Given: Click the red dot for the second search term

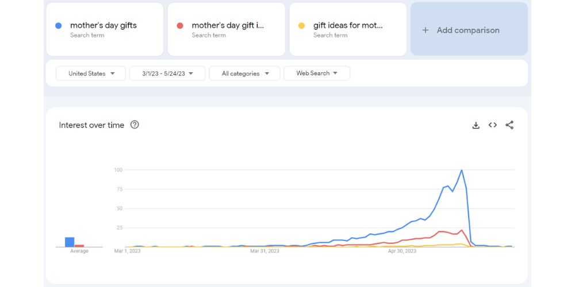Looking at the screenshot, I should tap(180, 26).
